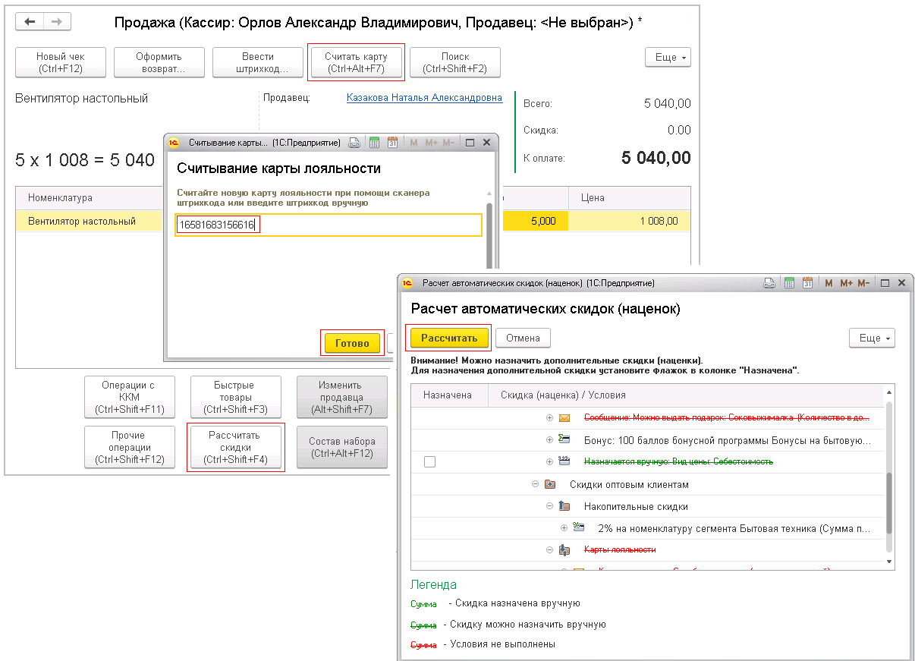Click the percent icon of the 2% discount row

pos(579,527)
